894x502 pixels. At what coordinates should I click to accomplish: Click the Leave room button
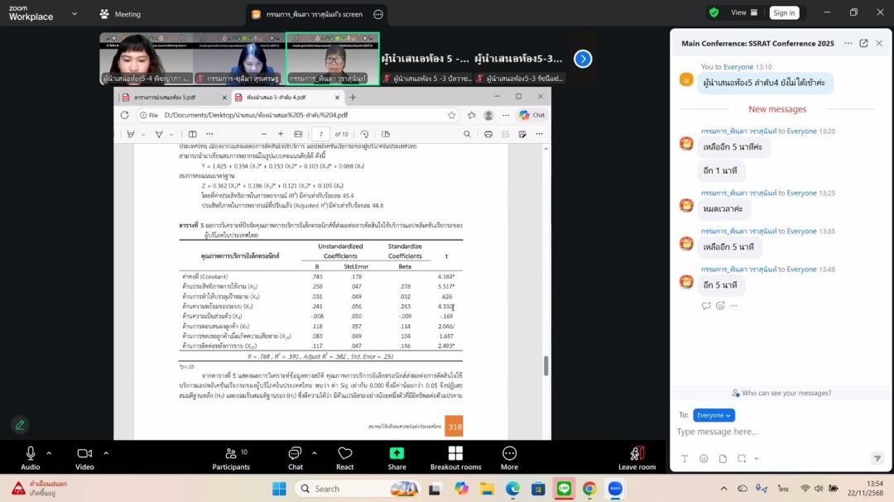pyautogui.click(x=637, y=458)
